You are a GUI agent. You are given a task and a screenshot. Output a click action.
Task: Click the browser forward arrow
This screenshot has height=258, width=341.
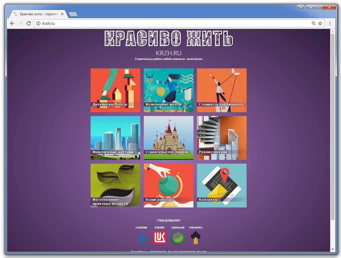20,23
